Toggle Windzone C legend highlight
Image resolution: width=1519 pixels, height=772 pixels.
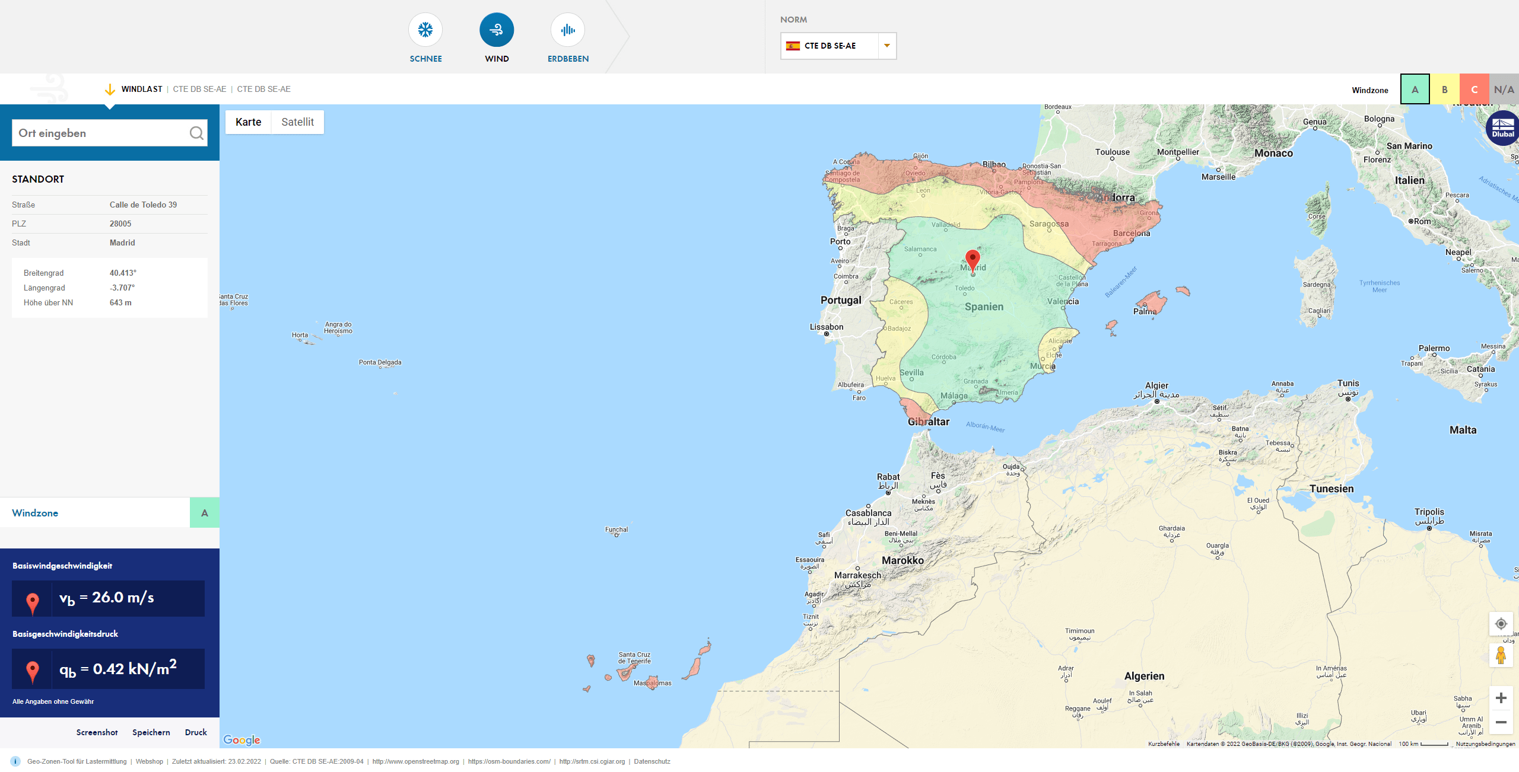1474,89
